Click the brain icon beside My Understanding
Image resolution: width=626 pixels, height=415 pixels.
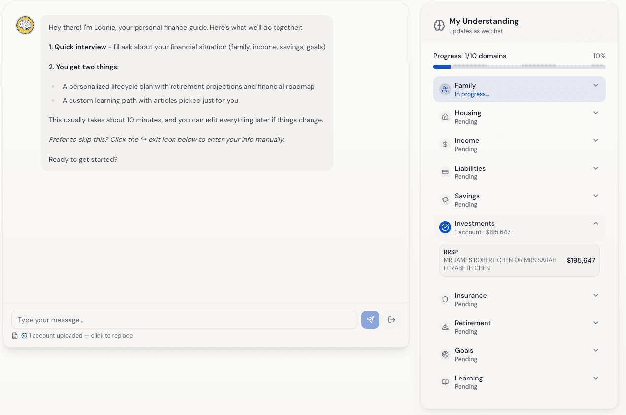coord(439,25)
